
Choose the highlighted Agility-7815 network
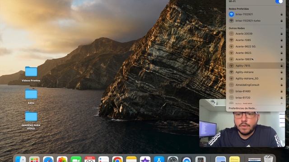tap(256, 66)
